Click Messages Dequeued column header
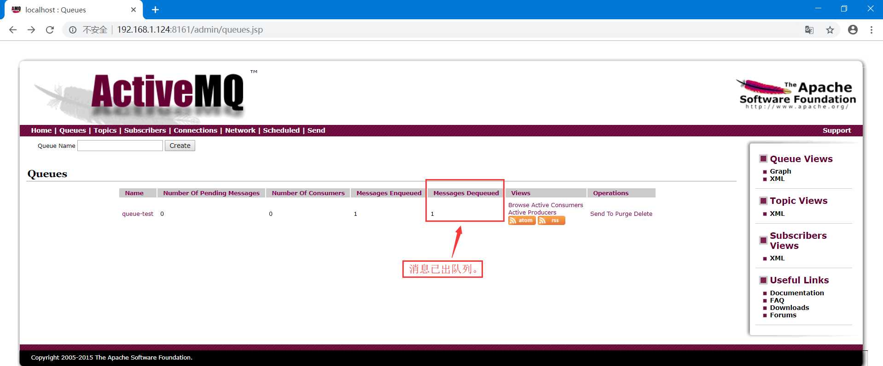The image size is (883, 366). tap(466, 193)
